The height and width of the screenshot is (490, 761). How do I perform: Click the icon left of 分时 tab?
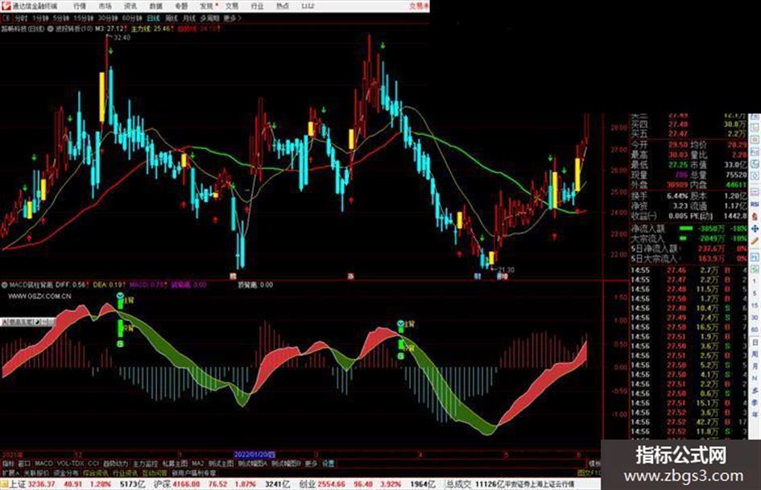click(6, 19)
